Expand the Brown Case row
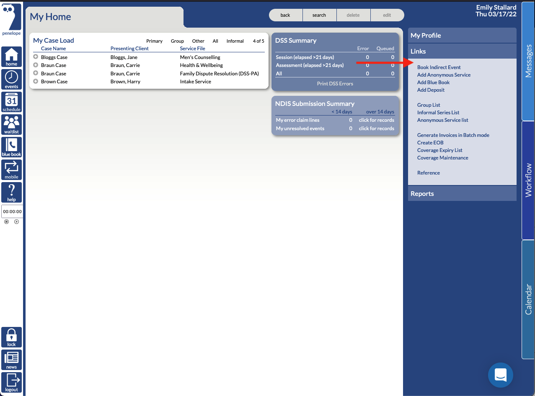535x396 pixels. (x=36, y=81)
